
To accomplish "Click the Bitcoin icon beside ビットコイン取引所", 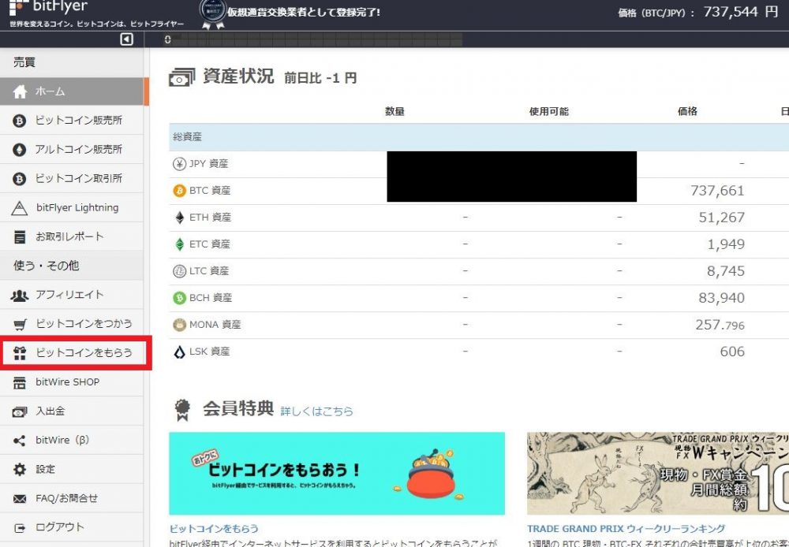I will point(19,178).
